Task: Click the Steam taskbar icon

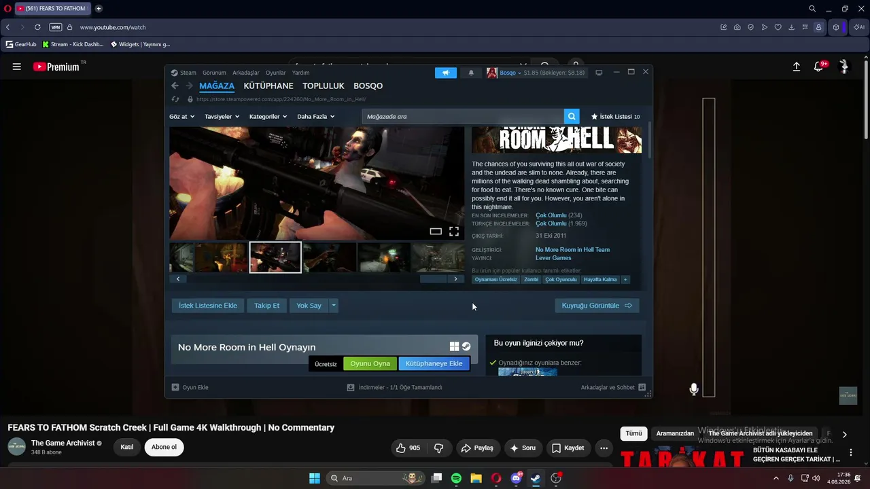Action: point(536,478)
